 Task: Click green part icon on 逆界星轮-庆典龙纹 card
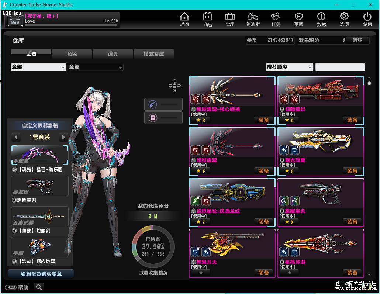point(196,201)
